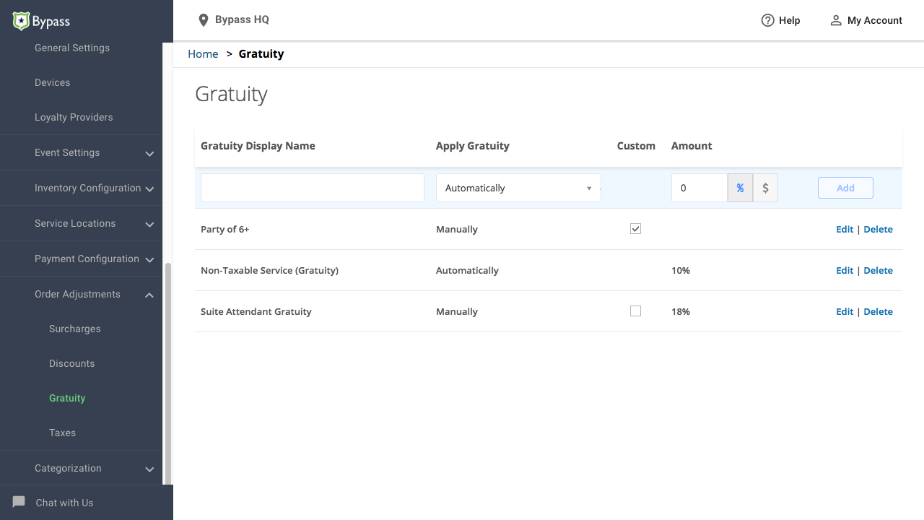Image resolution: width=924 pixels, height=520 pixels.
Task: Open Loyalty Providers page
Action: pyautogui.click(x=74, y=117)
